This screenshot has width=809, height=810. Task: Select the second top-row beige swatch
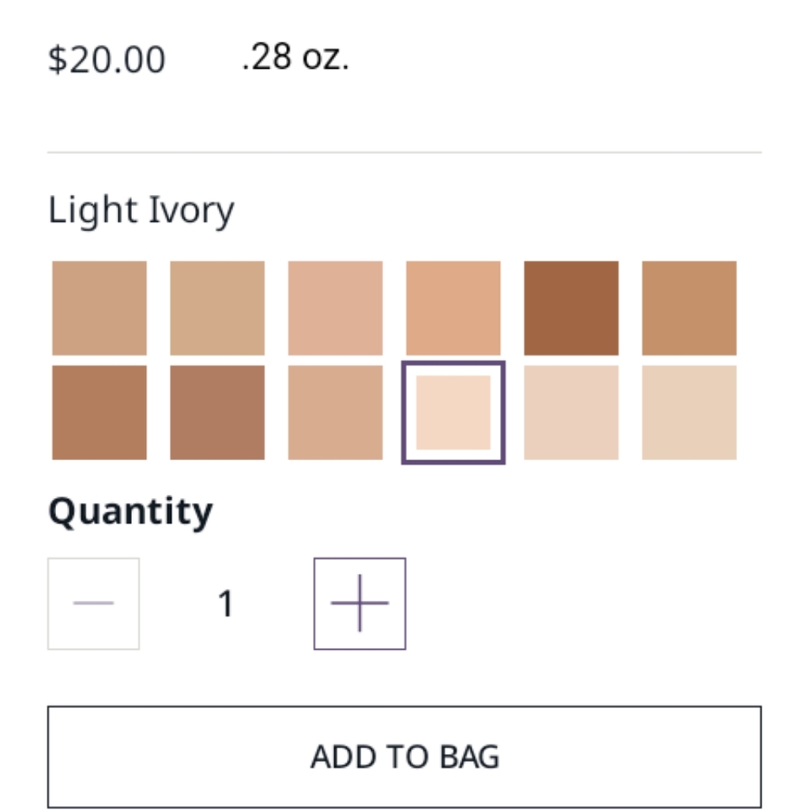tap(217, 309)
